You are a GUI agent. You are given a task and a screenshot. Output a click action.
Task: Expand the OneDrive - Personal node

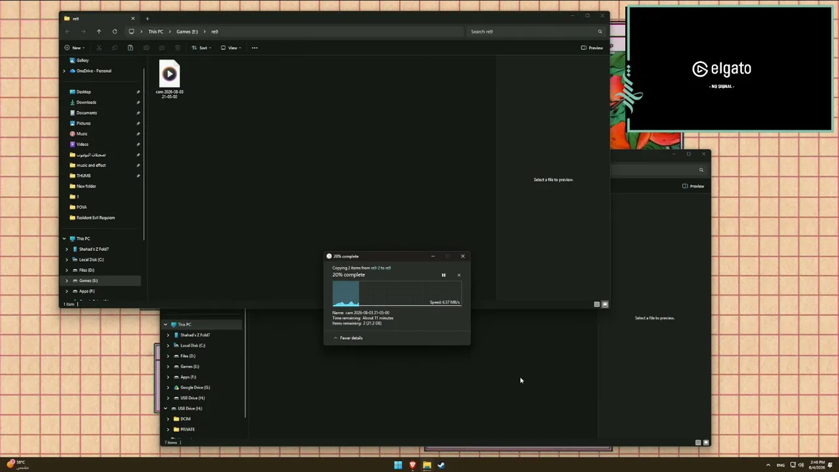tap(64, 71)
